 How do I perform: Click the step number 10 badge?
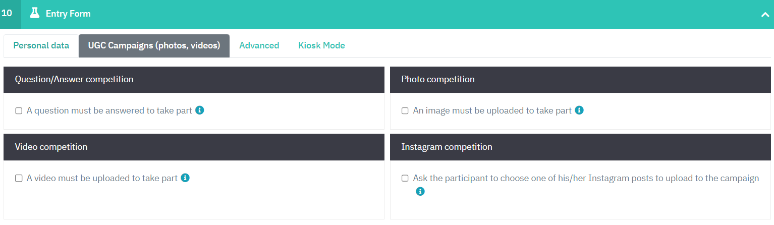pyautogui.click(x=7, y=14)
